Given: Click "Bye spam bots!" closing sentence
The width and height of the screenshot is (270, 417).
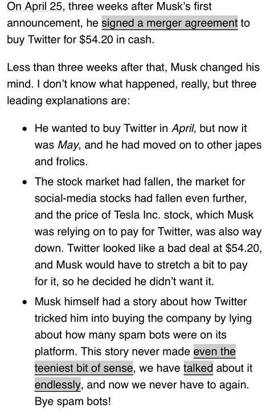Looking at the screenshot, I should coord(73,402).
